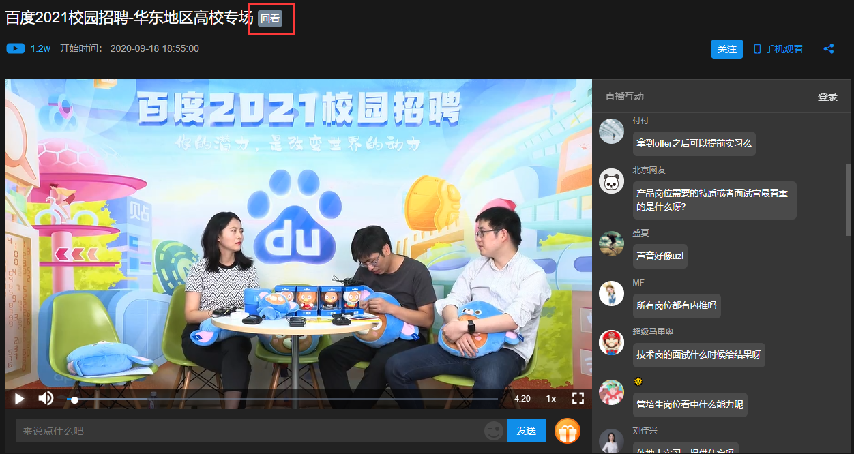Viewport: 854px width, 454px height.
Task: Open the orange gift icon
Action: [x=568, y=431]
